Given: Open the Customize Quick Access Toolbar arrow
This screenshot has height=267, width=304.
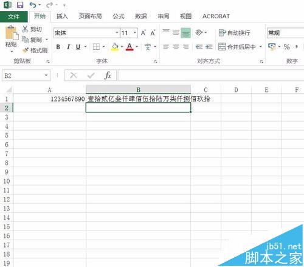Looking at the screenshot, I should coord(64,5).
